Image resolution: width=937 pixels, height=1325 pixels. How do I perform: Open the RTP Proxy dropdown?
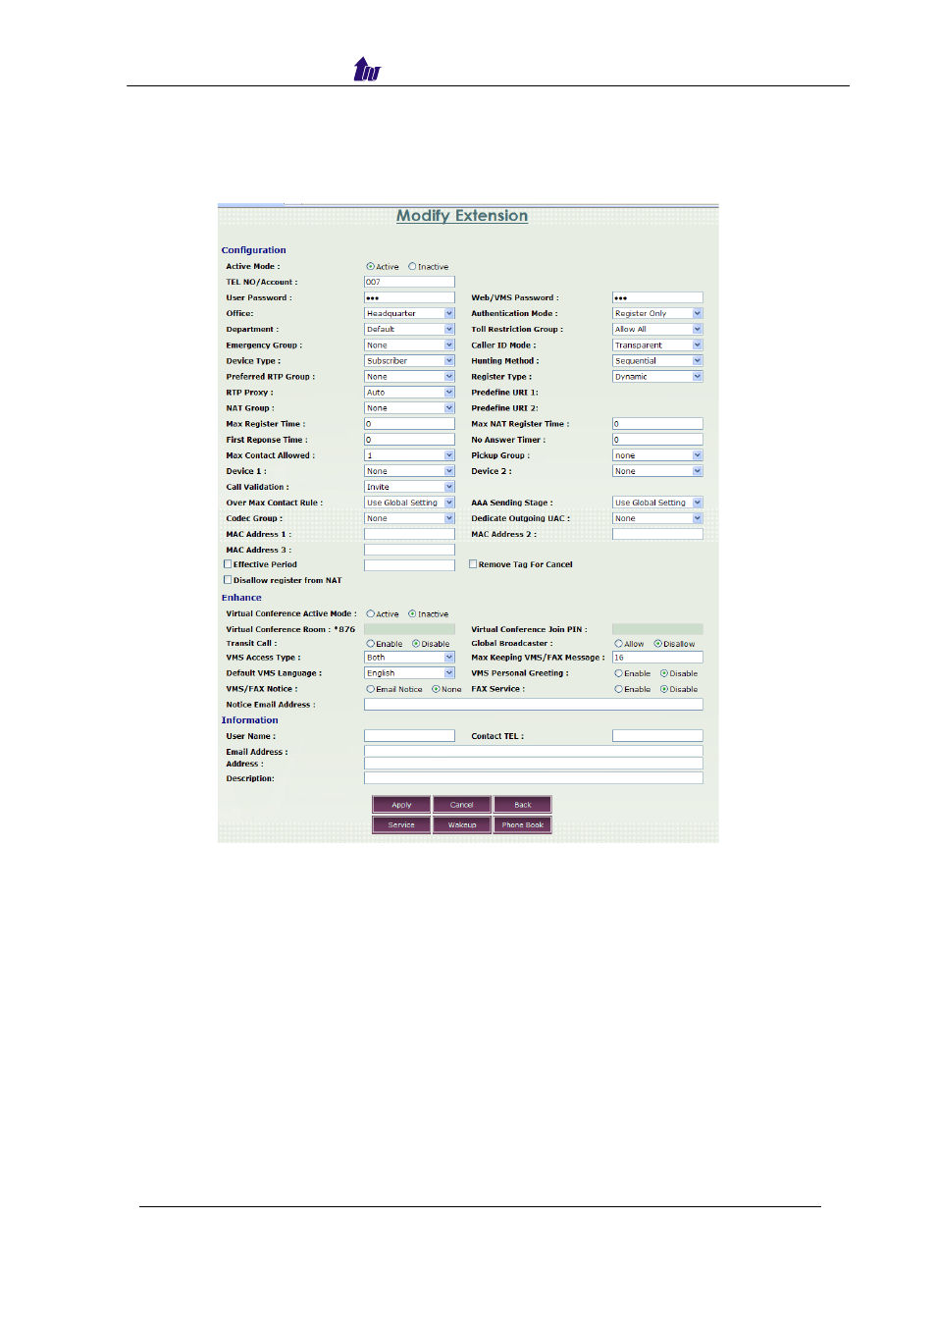tap(409, 392)
